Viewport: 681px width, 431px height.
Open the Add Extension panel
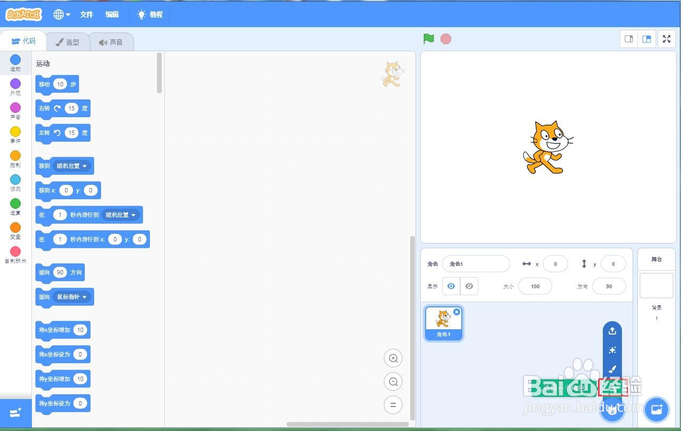15,412
